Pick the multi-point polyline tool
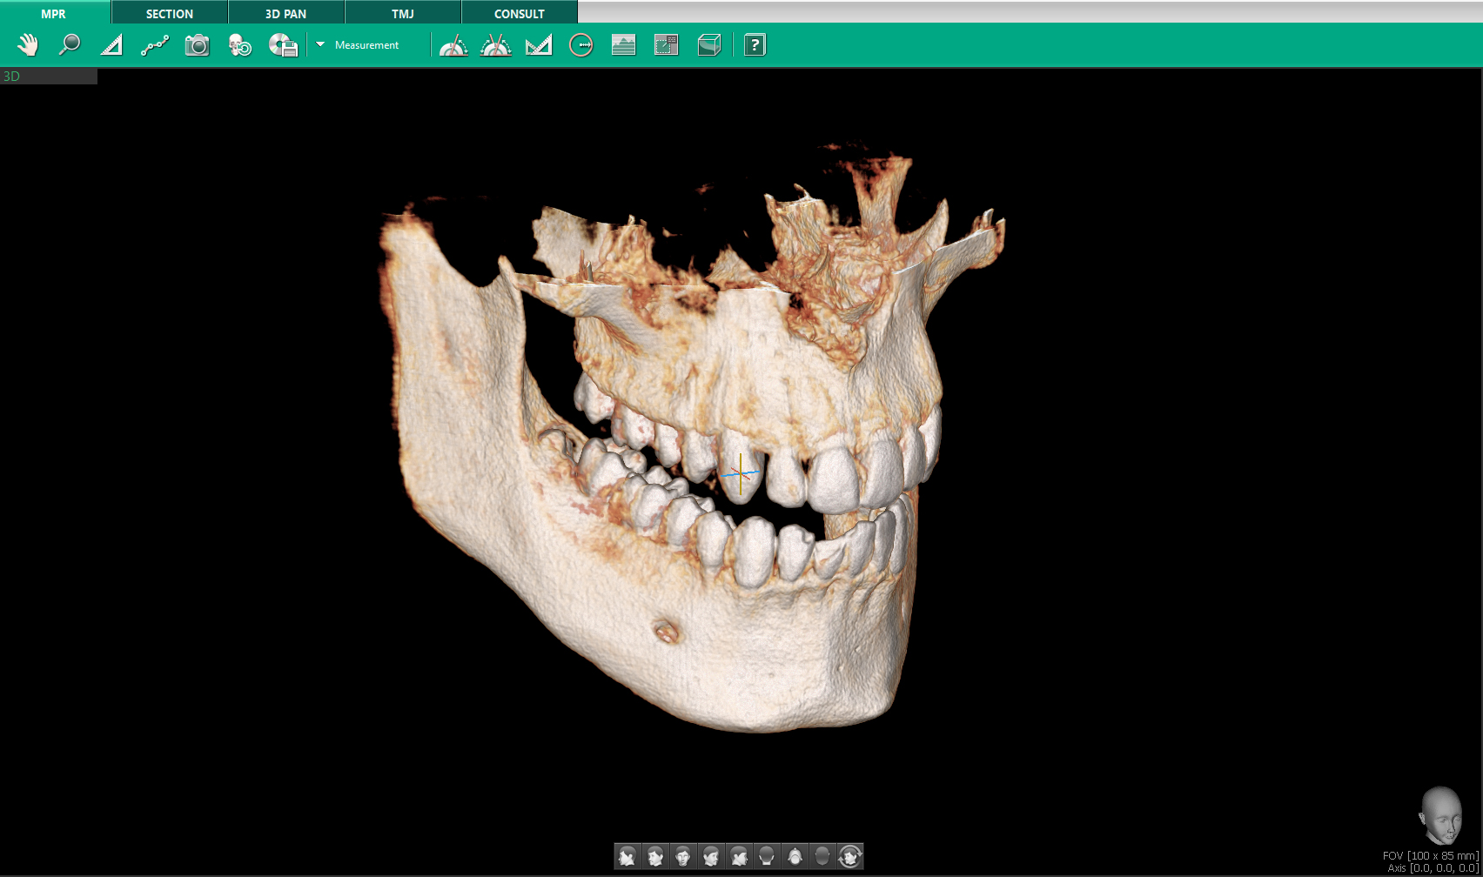Screen dimensions: 1483x877 point(155,45)
